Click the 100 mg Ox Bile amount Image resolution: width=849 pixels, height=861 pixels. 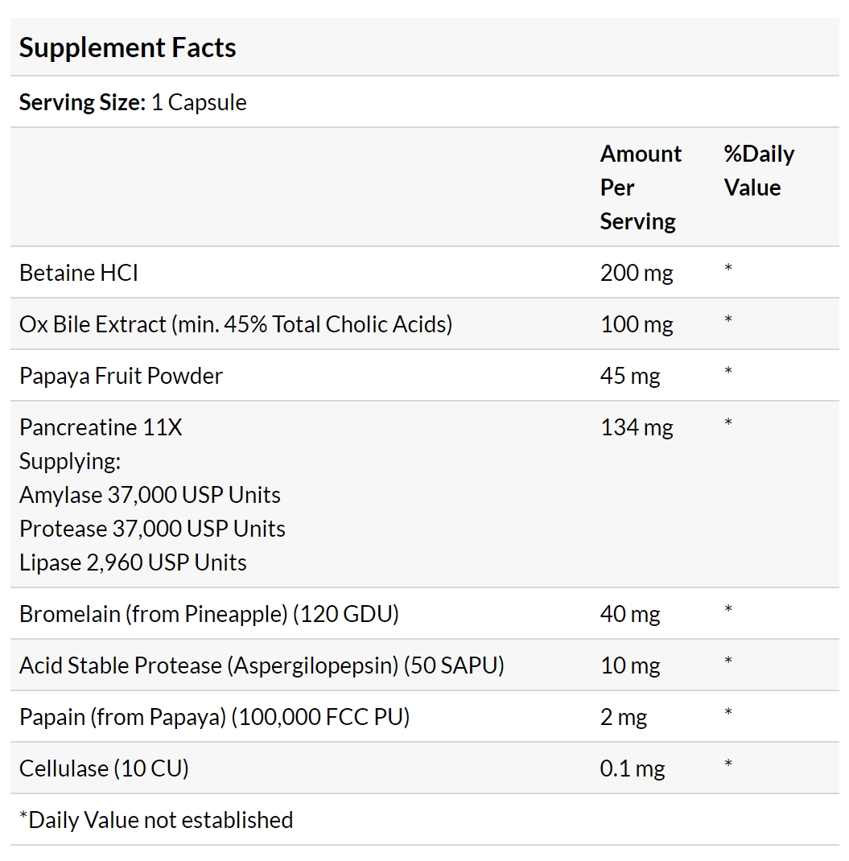637,324
